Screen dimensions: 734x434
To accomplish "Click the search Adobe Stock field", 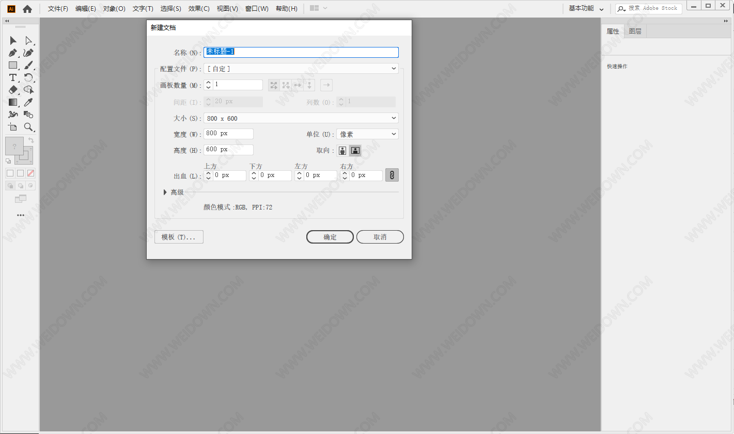I will click(649, 8).
